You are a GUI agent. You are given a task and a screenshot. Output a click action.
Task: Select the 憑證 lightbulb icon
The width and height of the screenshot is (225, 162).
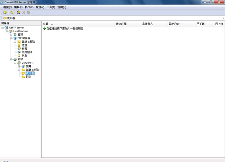click(x=19, y=45)
